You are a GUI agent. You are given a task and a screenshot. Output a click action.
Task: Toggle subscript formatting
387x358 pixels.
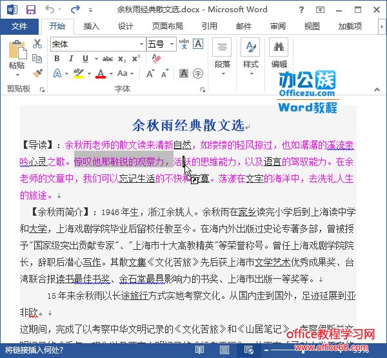pyautogui.click(x=122, y=59)
